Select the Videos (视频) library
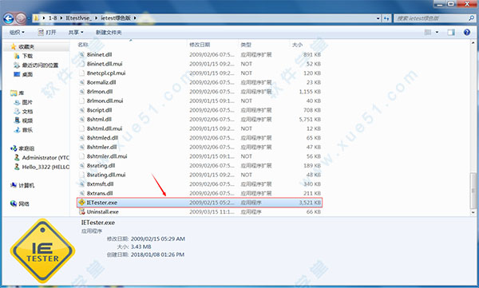The height and width of the screenshot is (288, 479). coord(27,120)
